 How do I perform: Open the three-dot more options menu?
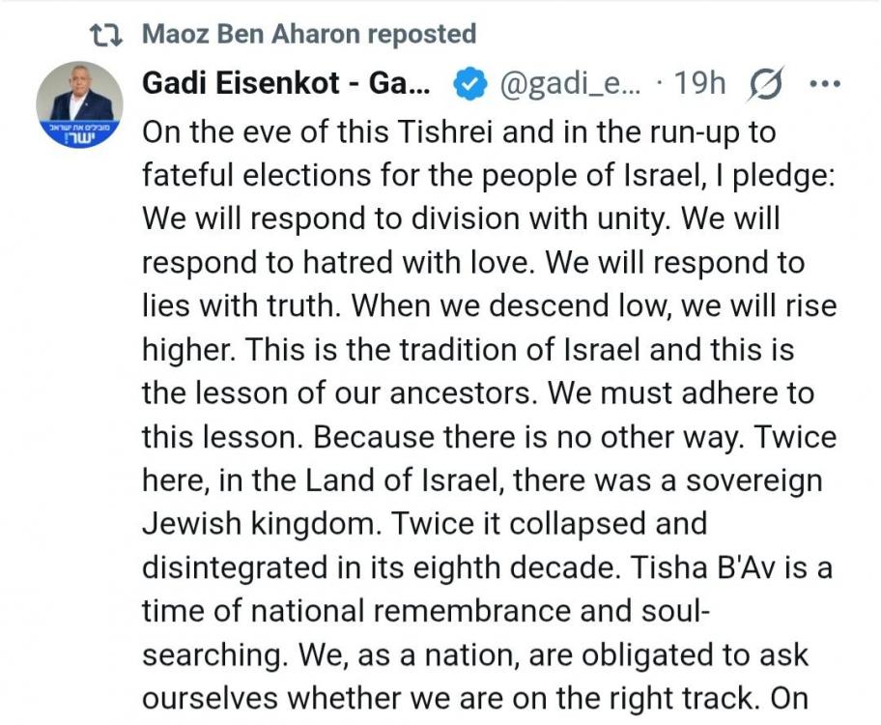(x=824, y=84)
